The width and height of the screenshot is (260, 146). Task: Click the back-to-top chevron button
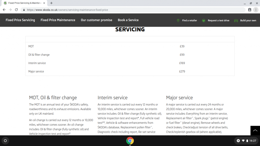[255, 130]
